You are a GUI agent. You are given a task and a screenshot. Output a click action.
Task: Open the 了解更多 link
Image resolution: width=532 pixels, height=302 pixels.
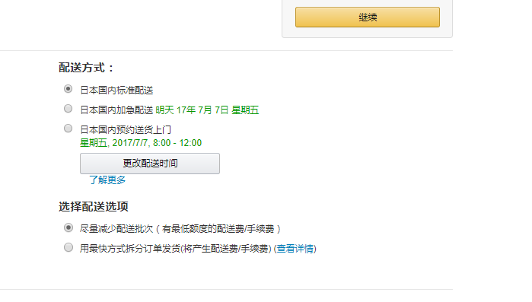pos(107,180)
